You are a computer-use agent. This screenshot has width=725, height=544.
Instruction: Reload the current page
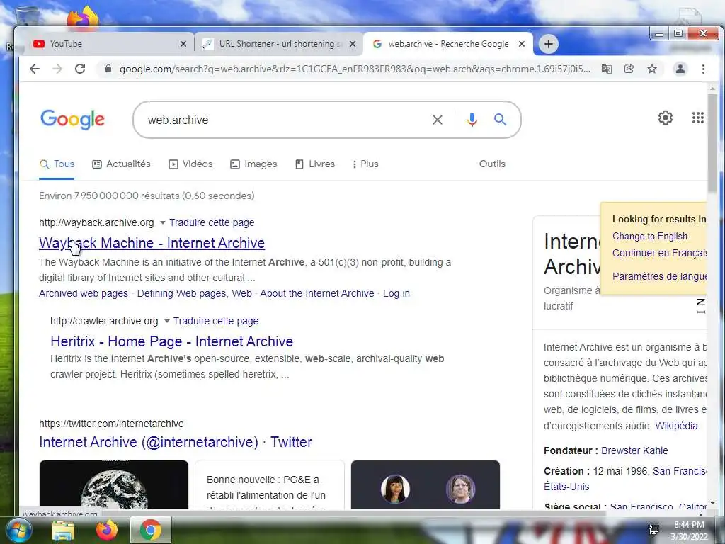point(80,69)
